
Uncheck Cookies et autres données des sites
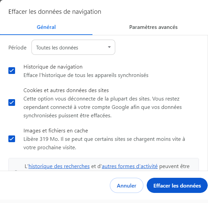tap(12, 103)
